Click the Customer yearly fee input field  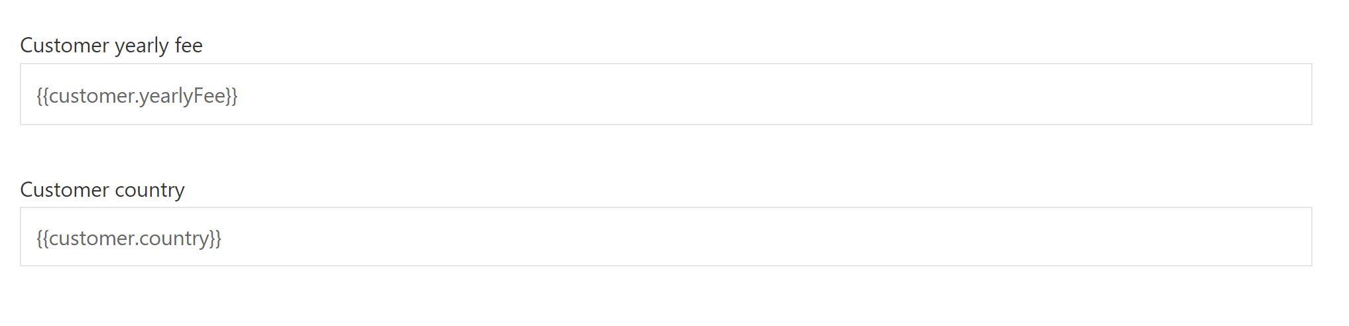(x=666, y=94)
